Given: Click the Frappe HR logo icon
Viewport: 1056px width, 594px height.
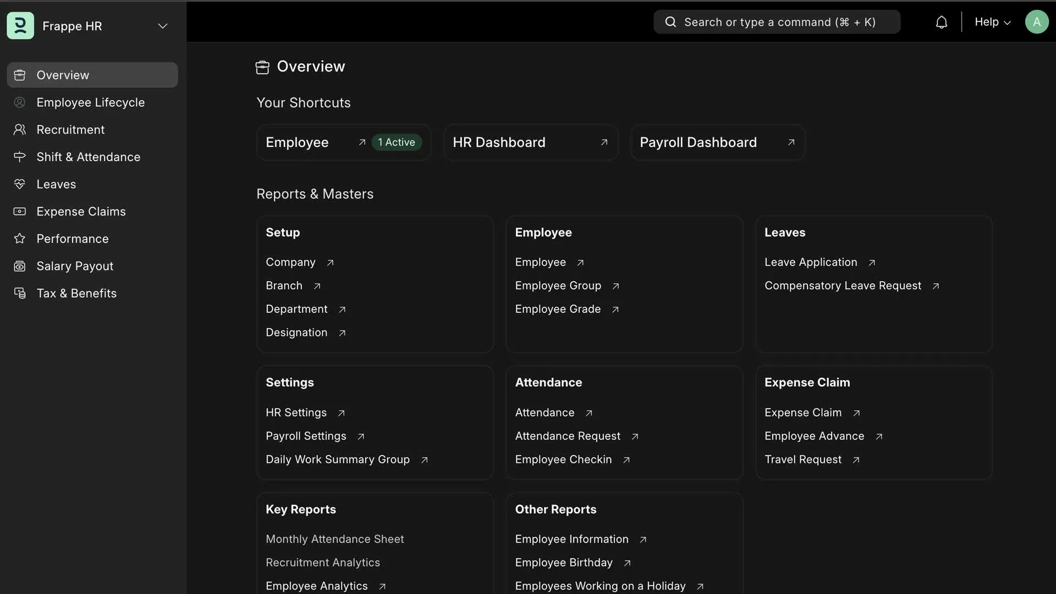Looking at the screenshot, I should pyautogui.click(x=20, y=26).
